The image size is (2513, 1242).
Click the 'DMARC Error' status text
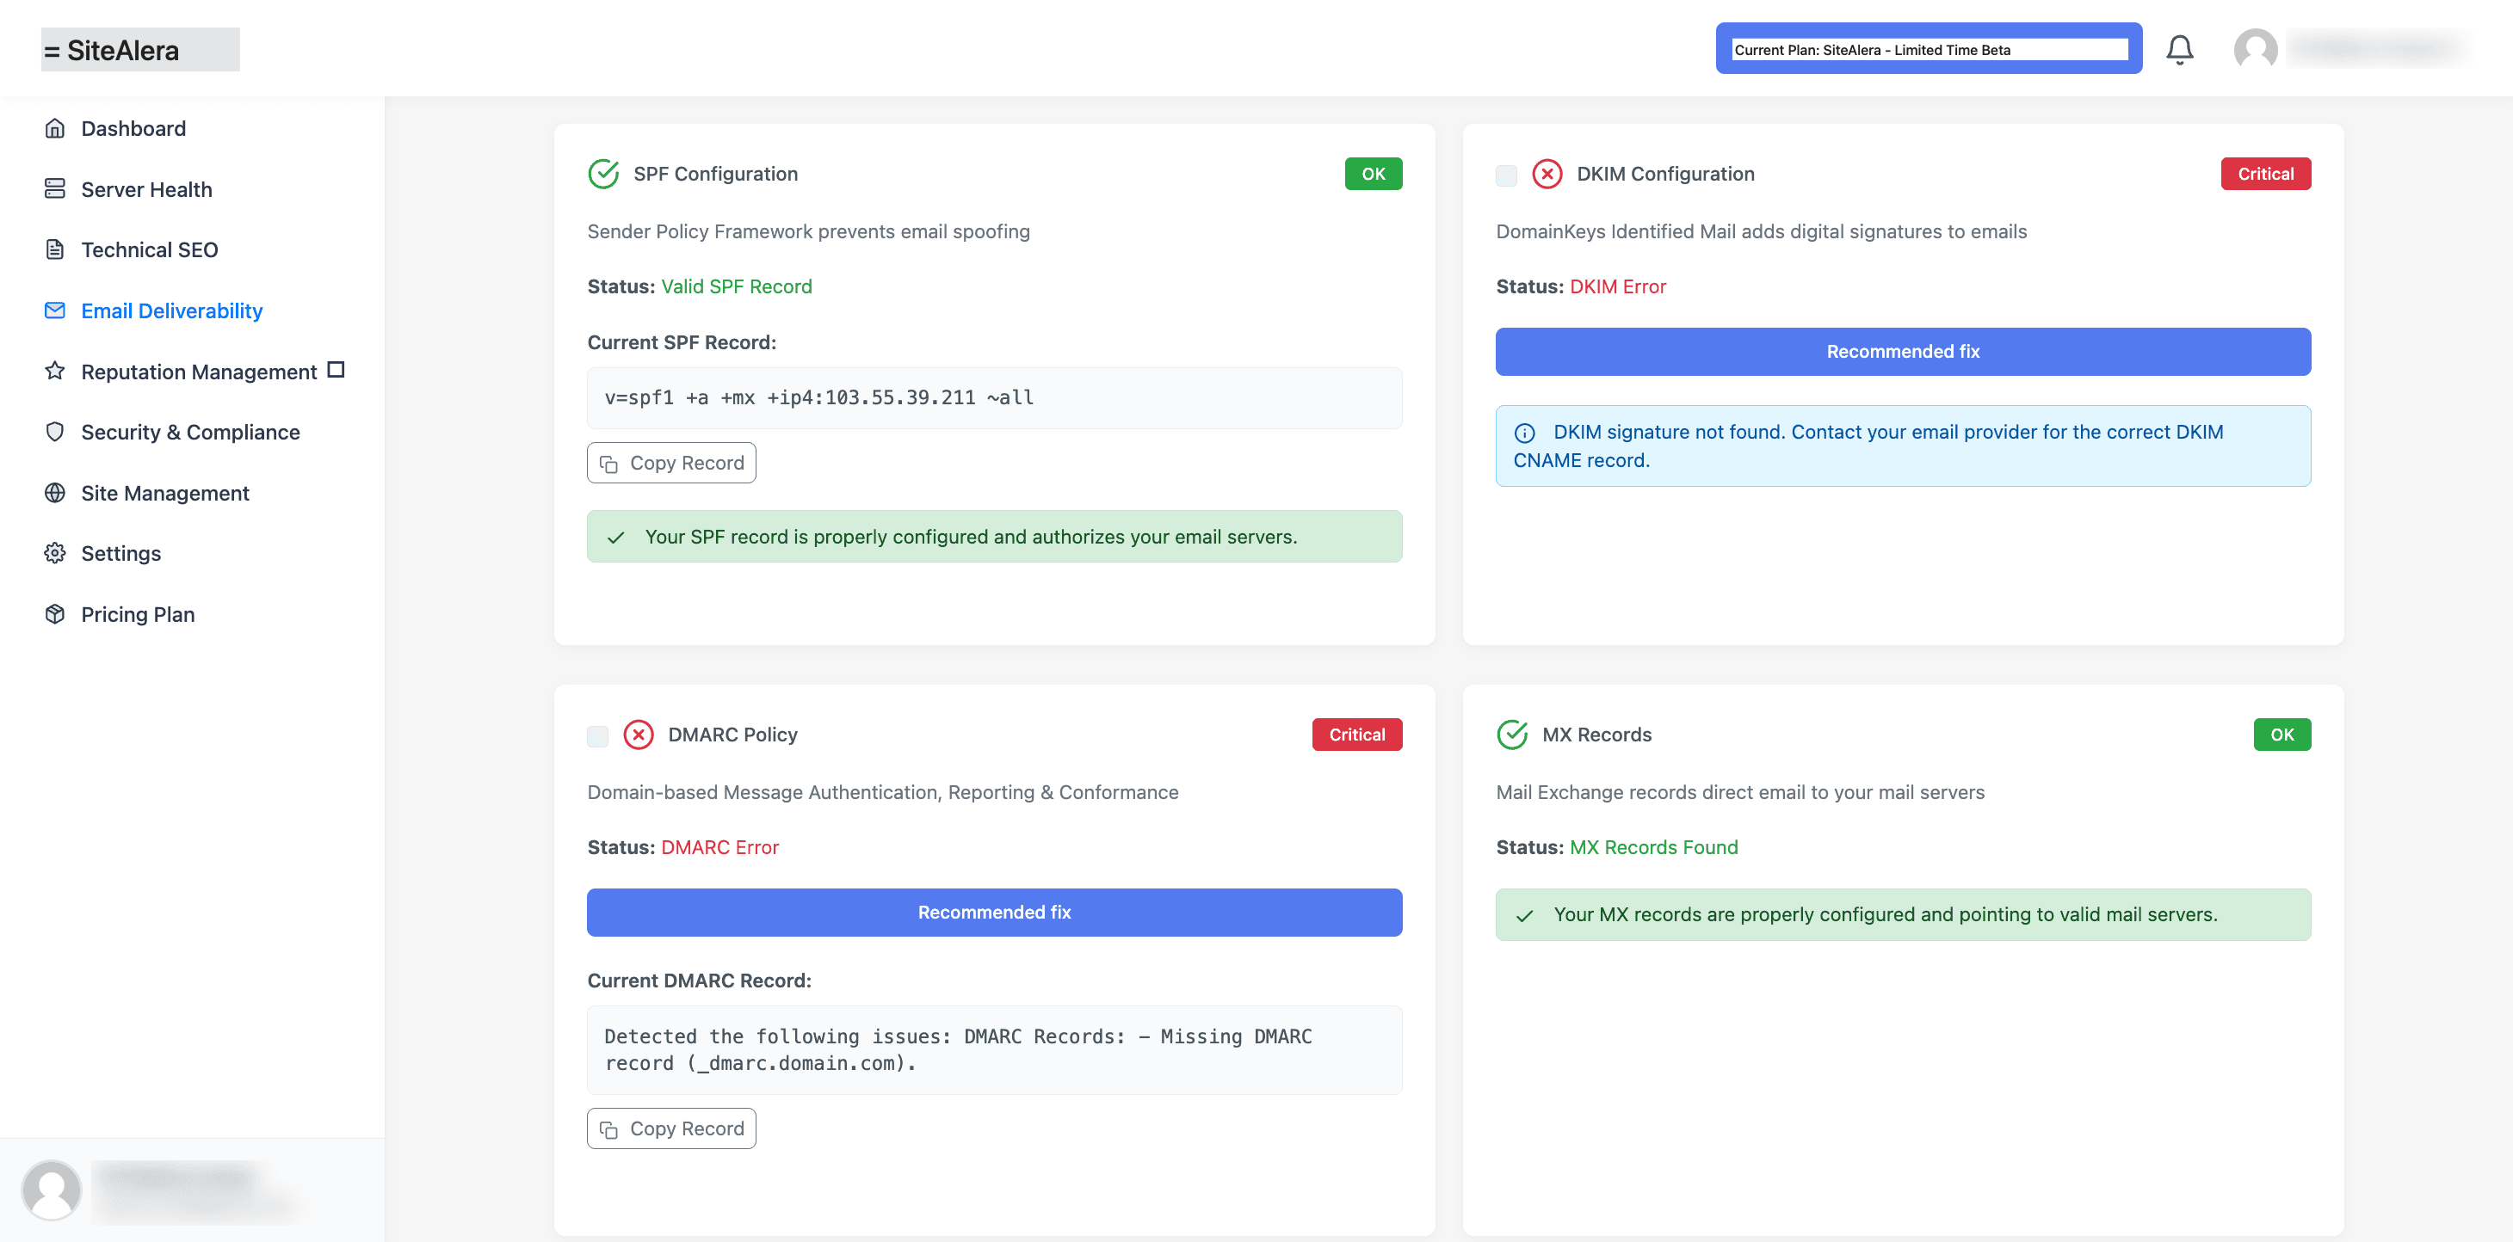click(x=720, y=847)
